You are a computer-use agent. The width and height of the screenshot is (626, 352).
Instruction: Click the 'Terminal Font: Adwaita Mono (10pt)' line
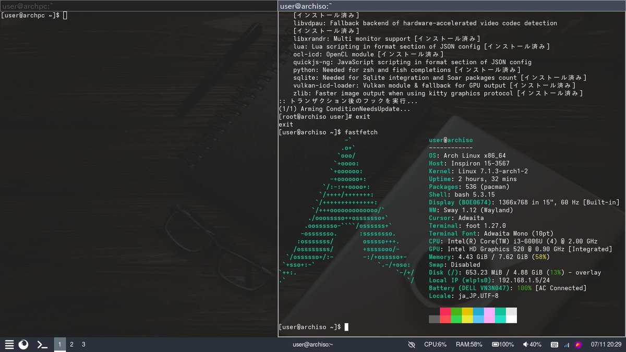pos(491,234)
